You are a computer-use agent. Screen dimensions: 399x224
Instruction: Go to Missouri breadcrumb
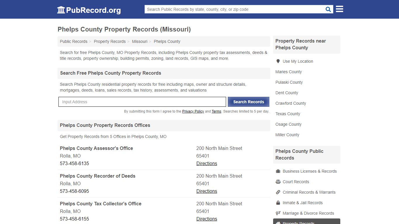click(140, 41)
